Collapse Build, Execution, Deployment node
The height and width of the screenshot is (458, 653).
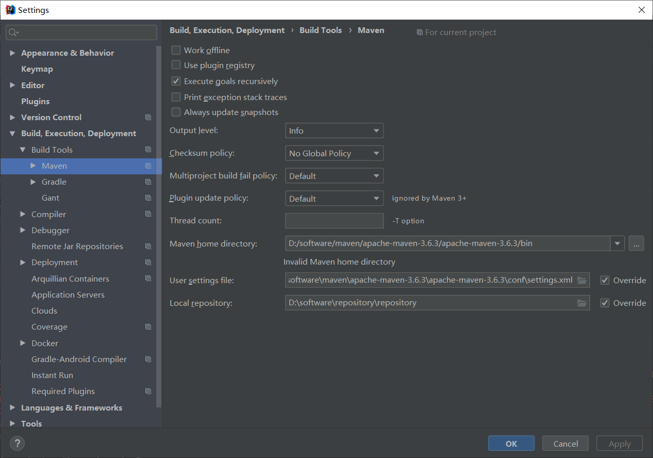pos(13,134)
